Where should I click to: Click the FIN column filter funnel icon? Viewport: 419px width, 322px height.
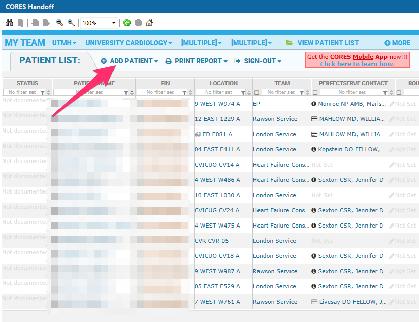(185, 93)
